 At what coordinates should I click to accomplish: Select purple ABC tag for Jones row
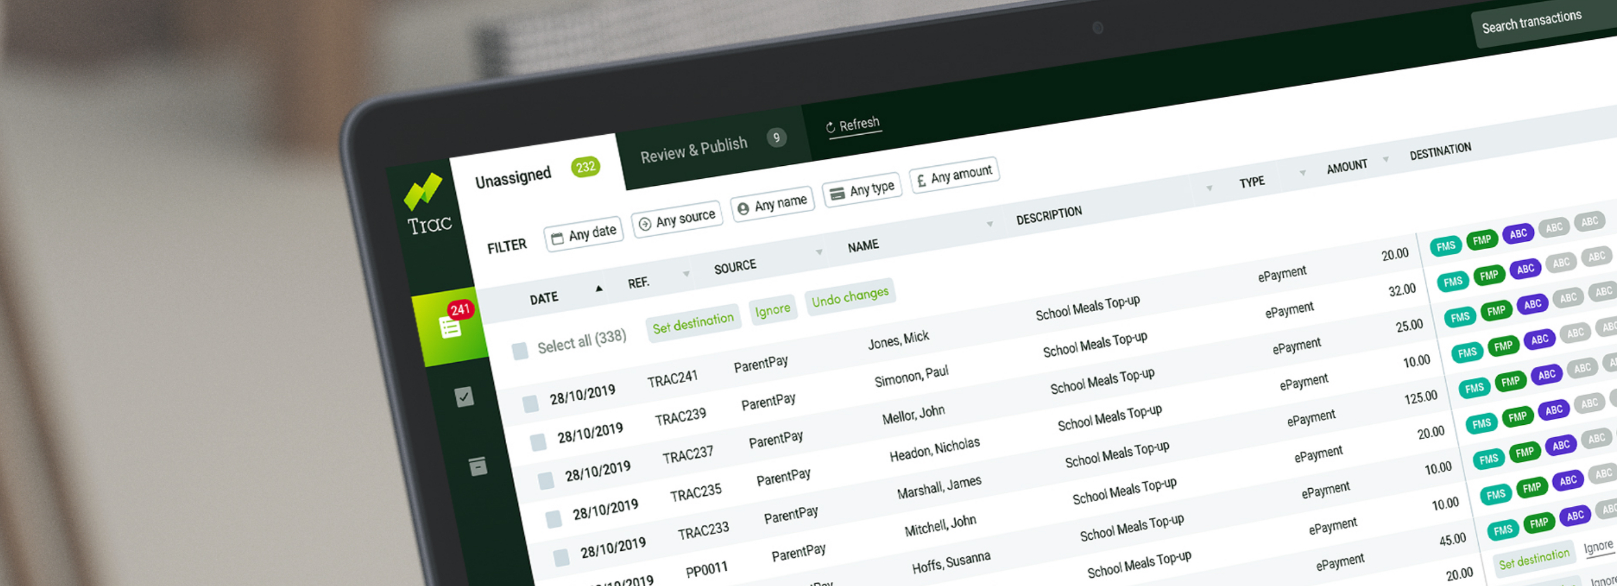click(x=1518, y=234)
